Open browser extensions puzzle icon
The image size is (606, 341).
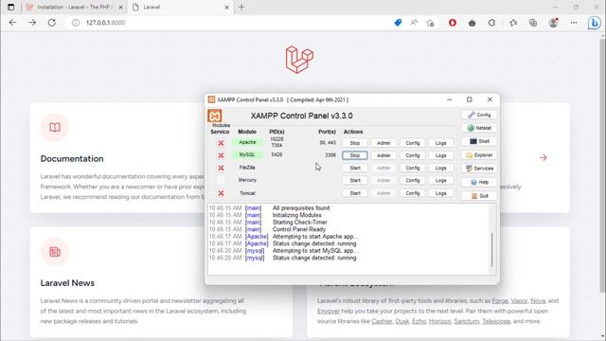[492, 23]
